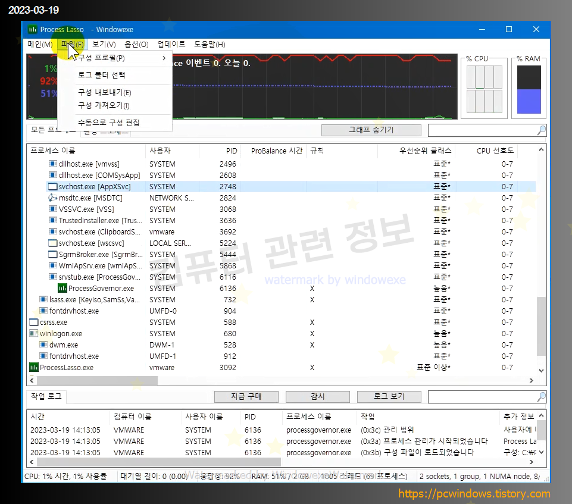Sort by ProBalance 시간 column header
The image size is (572, 504).
[x=273, y=151]
